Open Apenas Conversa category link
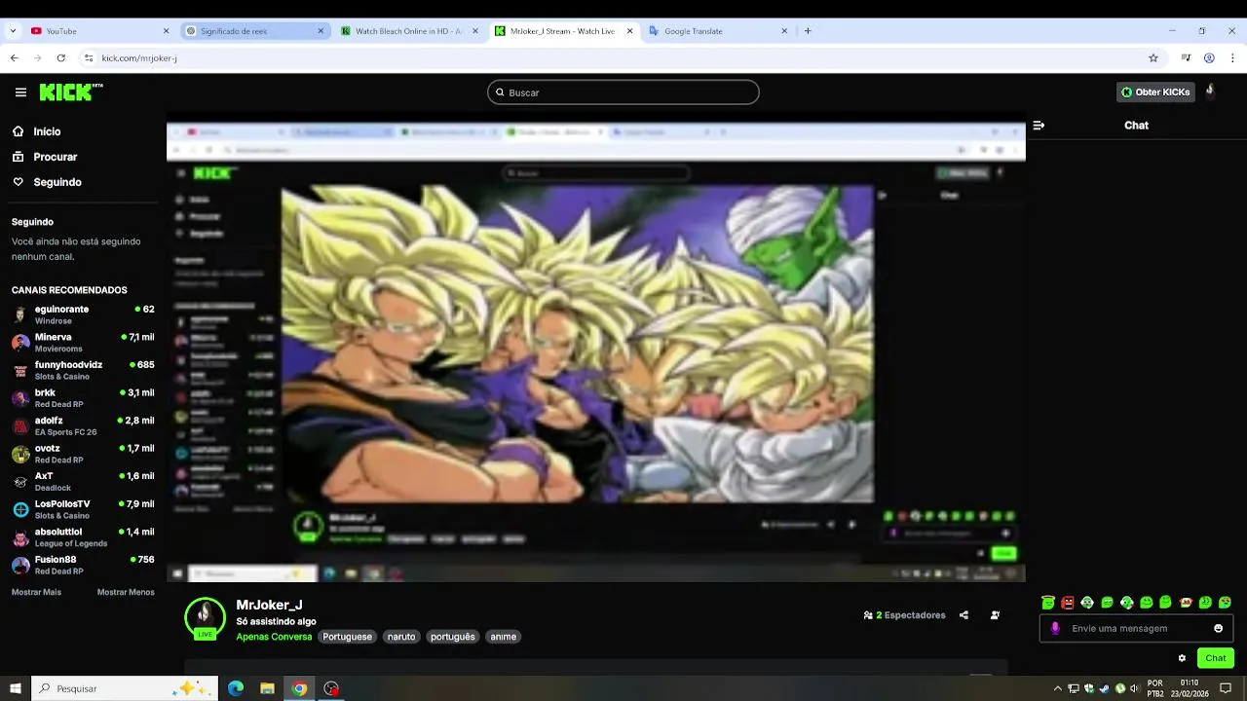The height and width of the screenshot is (701, 1247). [274, 637]
